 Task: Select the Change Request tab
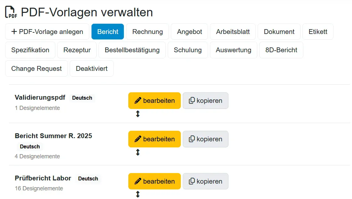click(x=36, y=69)
